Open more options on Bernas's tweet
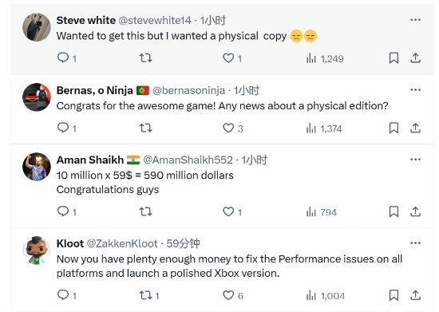This screenshot has height=312, width=439. pyautogui.click(x=415, y=90)
